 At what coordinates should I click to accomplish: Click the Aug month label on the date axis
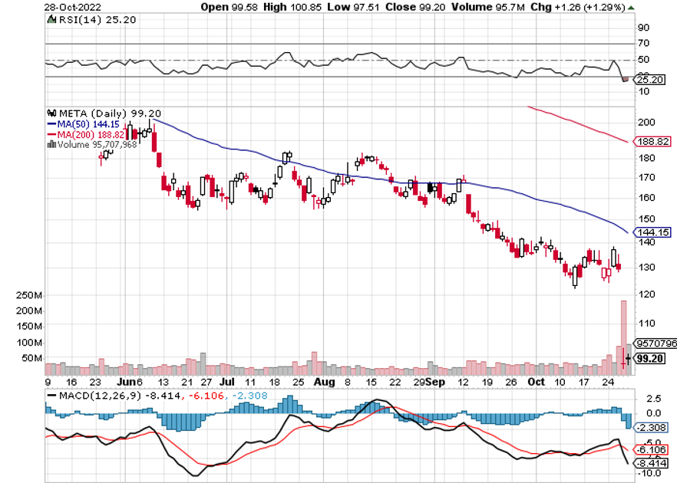(x=324, y=381)
